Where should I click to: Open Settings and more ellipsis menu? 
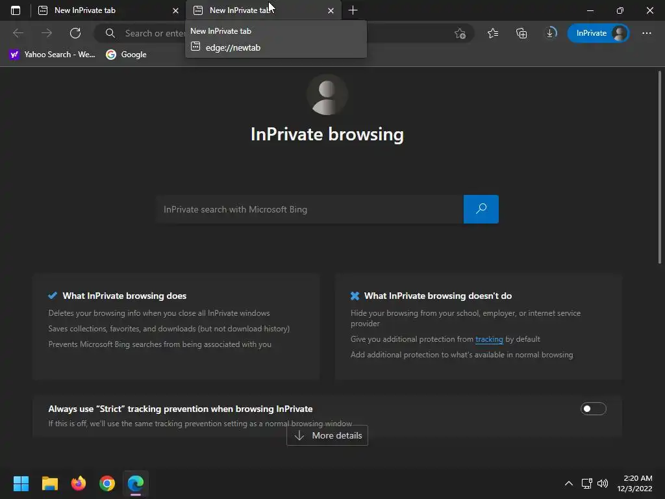[x=647, y=33]
